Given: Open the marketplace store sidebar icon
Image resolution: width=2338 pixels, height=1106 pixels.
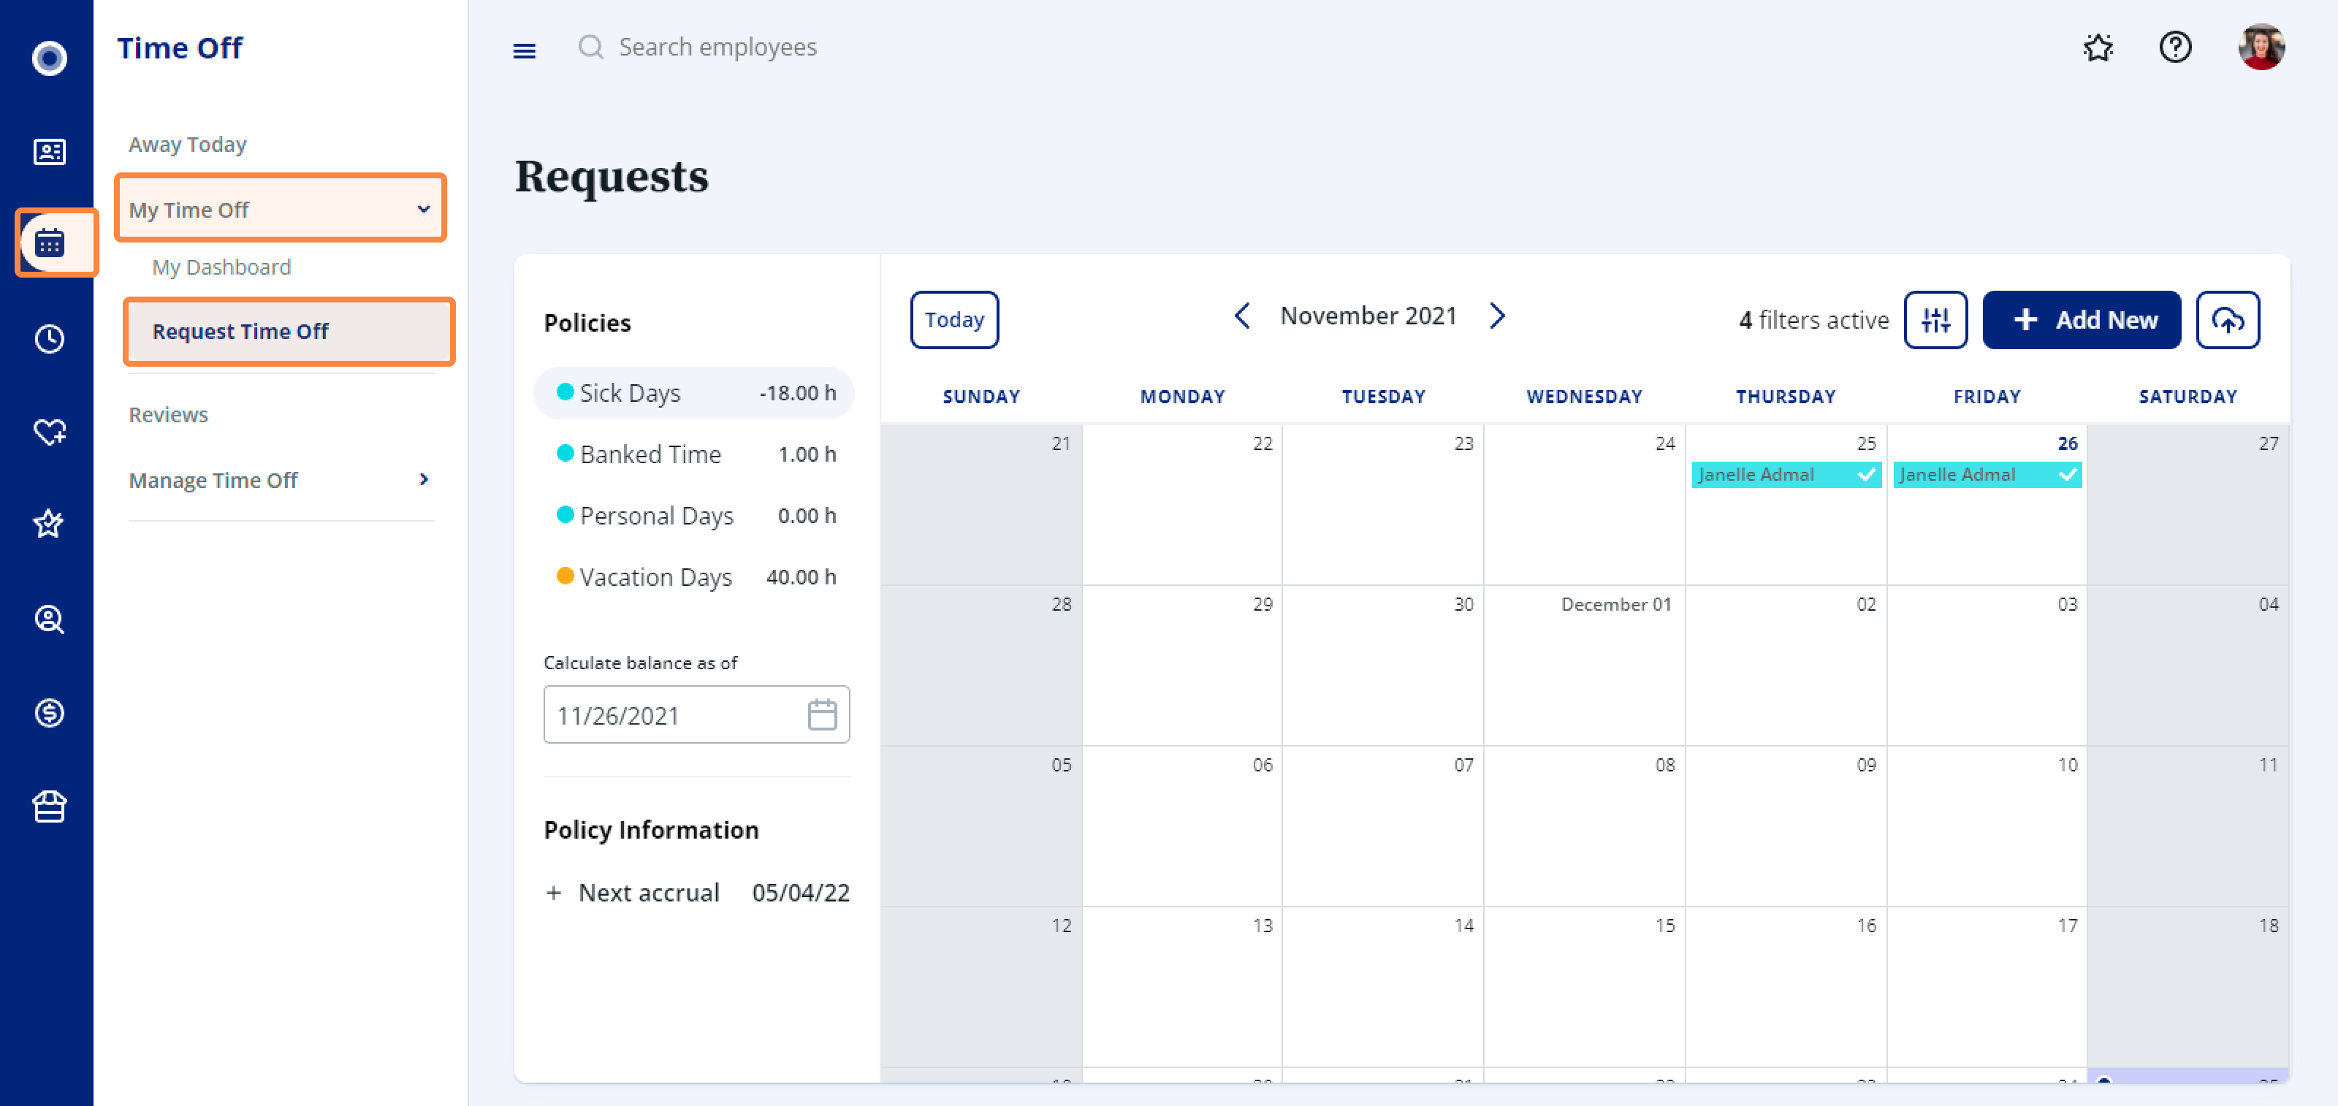Looking at the screenshot, I should 49,806.
